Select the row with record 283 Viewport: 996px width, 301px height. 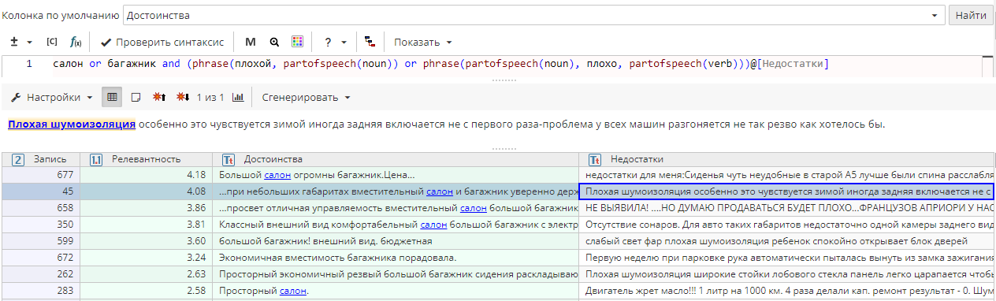[498, 291]
